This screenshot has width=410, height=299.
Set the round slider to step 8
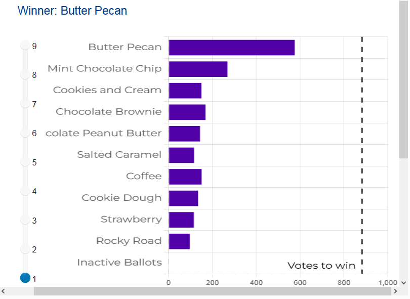(x=25, y=75)
